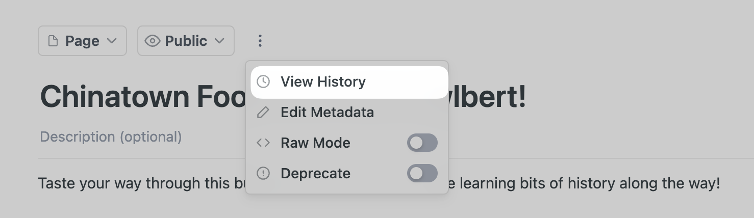Click the three-dot more options icon

(x=260, y=41)
